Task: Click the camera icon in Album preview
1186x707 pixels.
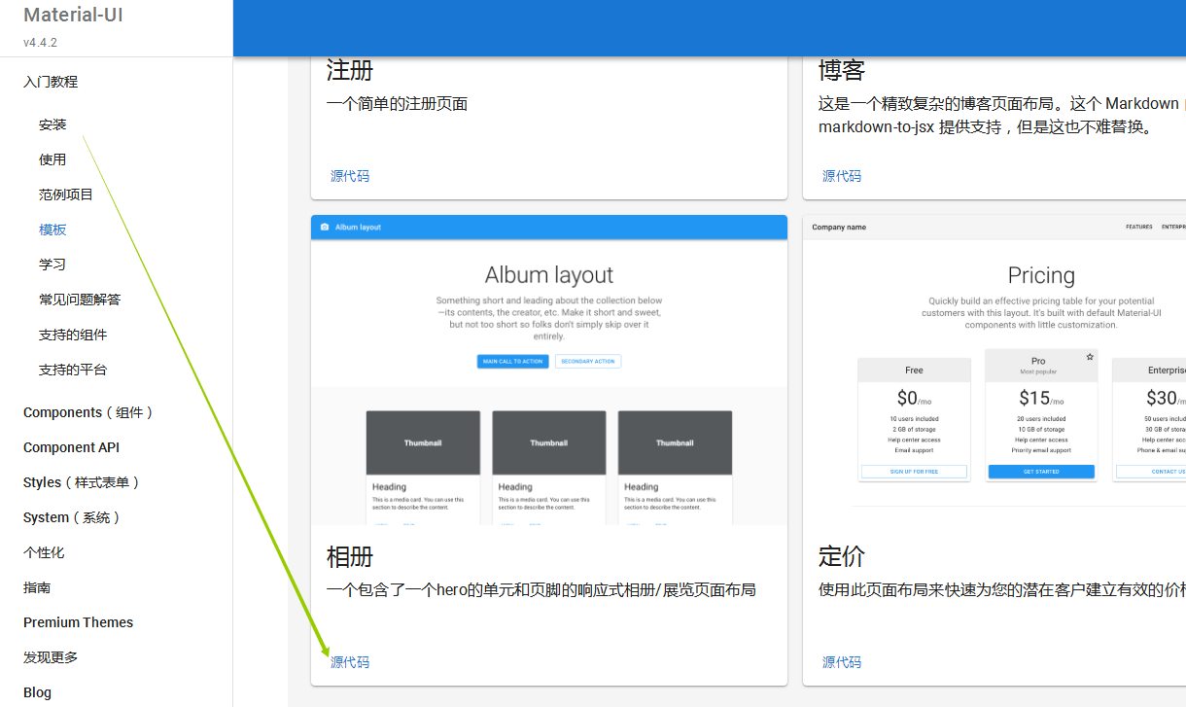Action: [325, 228]
